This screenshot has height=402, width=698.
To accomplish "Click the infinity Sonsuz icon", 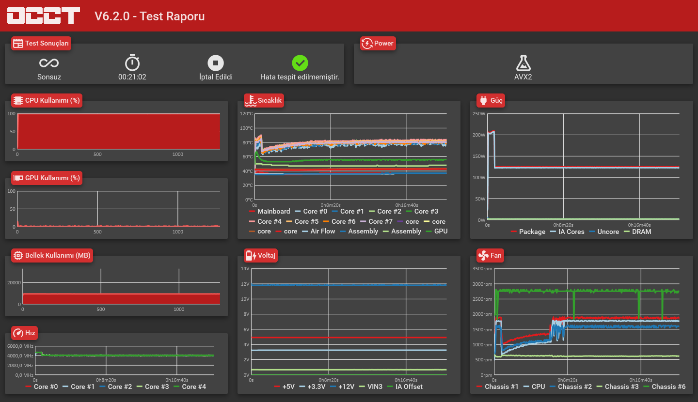I will 49,63.
